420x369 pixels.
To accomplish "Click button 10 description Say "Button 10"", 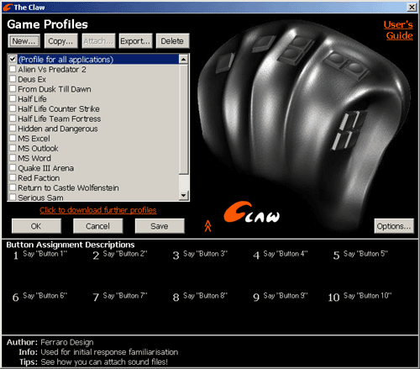I will 367,296.
